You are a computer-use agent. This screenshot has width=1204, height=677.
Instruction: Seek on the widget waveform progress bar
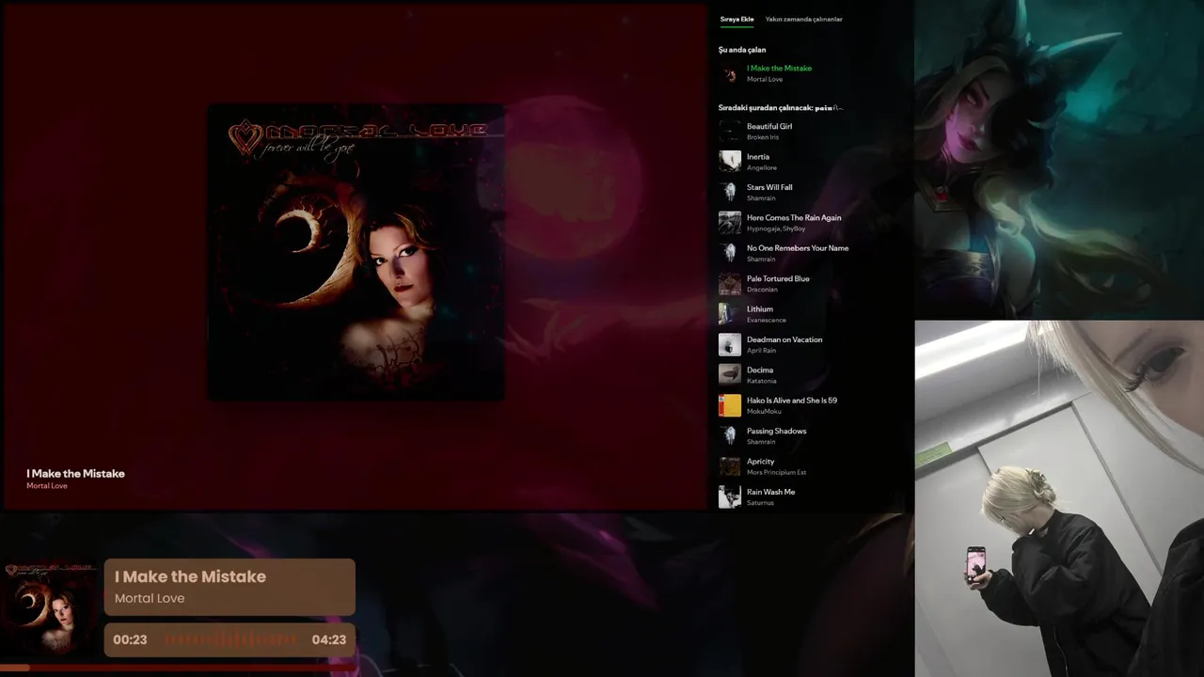230,639
